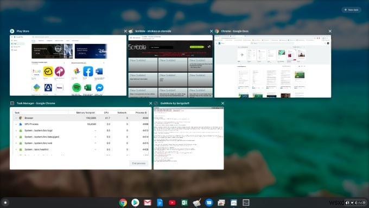This screenshot has height=208, width=369.
Task: Select the System: /system/bin/logd row
Action: [x=81, y=130]
